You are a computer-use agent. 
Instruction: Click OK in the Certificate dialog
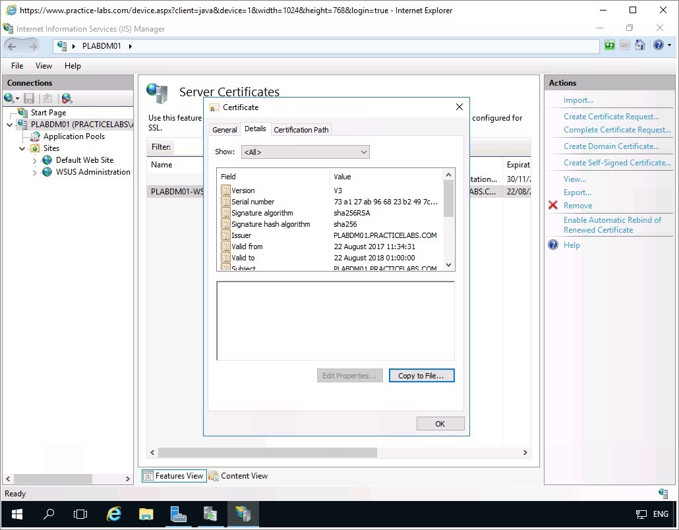click(440, 424)
